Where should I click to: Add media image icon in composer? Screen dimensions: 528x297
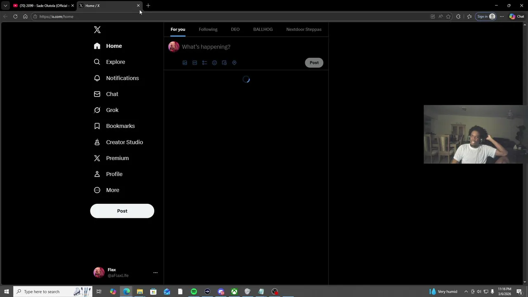click(185, 63)
